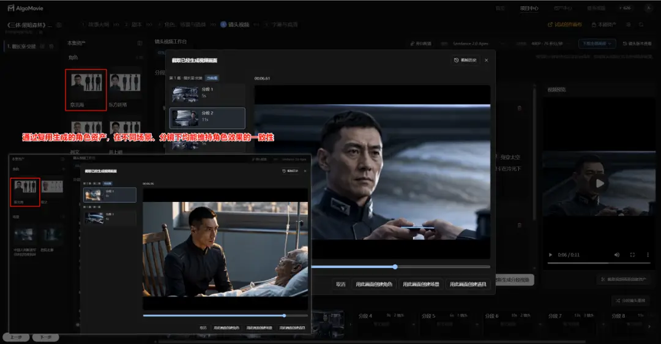Open the 试试创作画布 link
661x344 pixels.
[x=564, y=24]
